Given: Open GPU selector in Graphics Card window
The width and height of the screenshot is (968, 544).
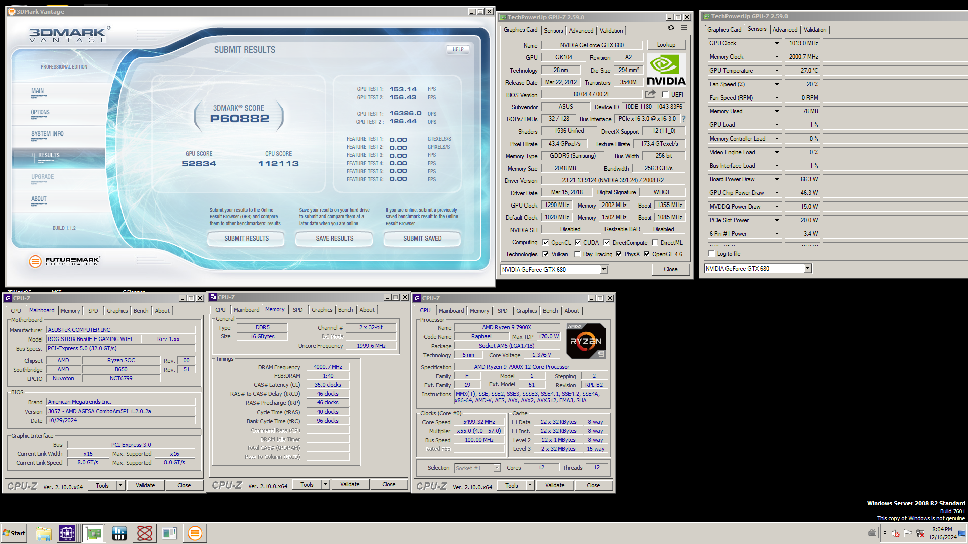Looking at the screenshot, I should coord(603,270).
